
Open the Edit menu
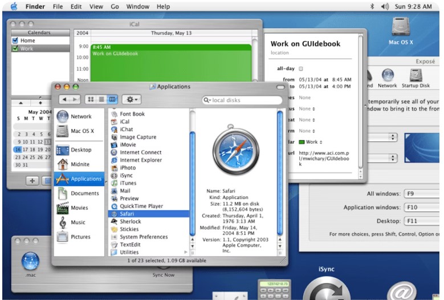(76, 6)
